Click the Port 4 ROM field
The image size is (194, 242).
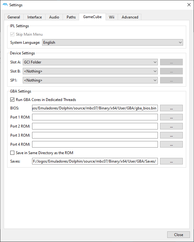click(95, 144)
